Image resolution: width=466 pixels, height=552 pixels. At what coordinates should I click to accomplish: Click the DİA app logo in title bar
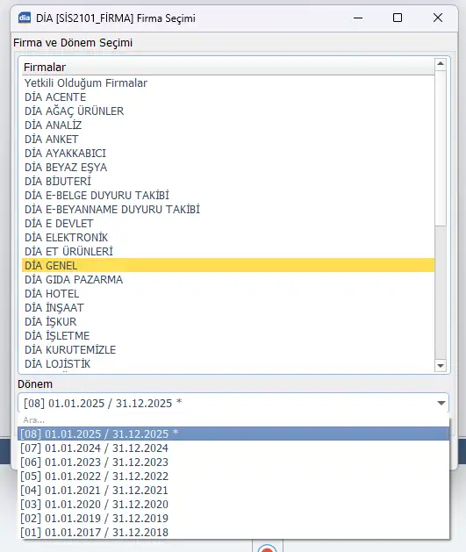coord(25,18)
